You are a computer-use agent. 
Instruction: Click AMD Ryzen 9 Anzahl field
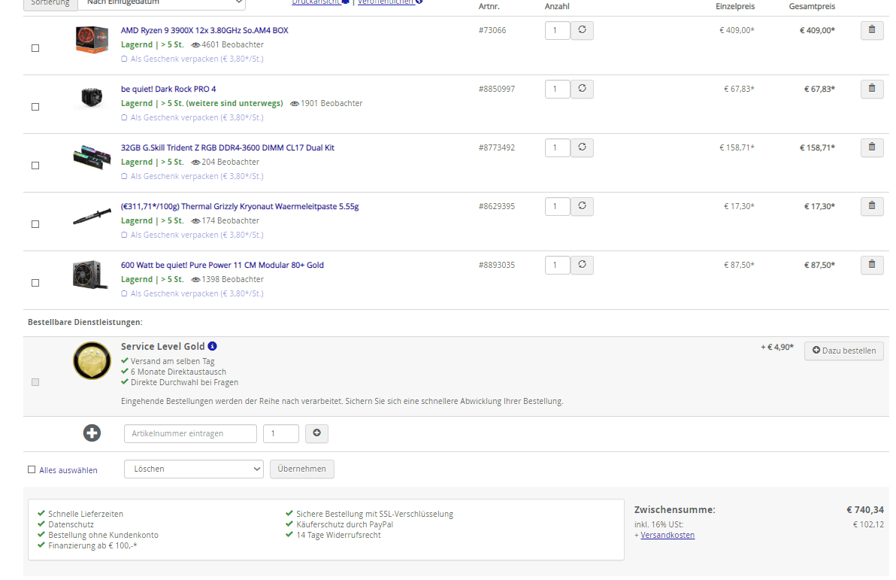coord(557,30)
